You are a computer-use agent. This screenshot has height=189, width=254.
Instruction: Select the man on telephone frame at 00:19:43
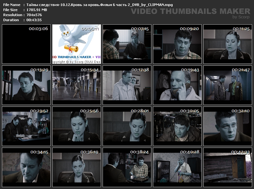[x=177, y=85]
